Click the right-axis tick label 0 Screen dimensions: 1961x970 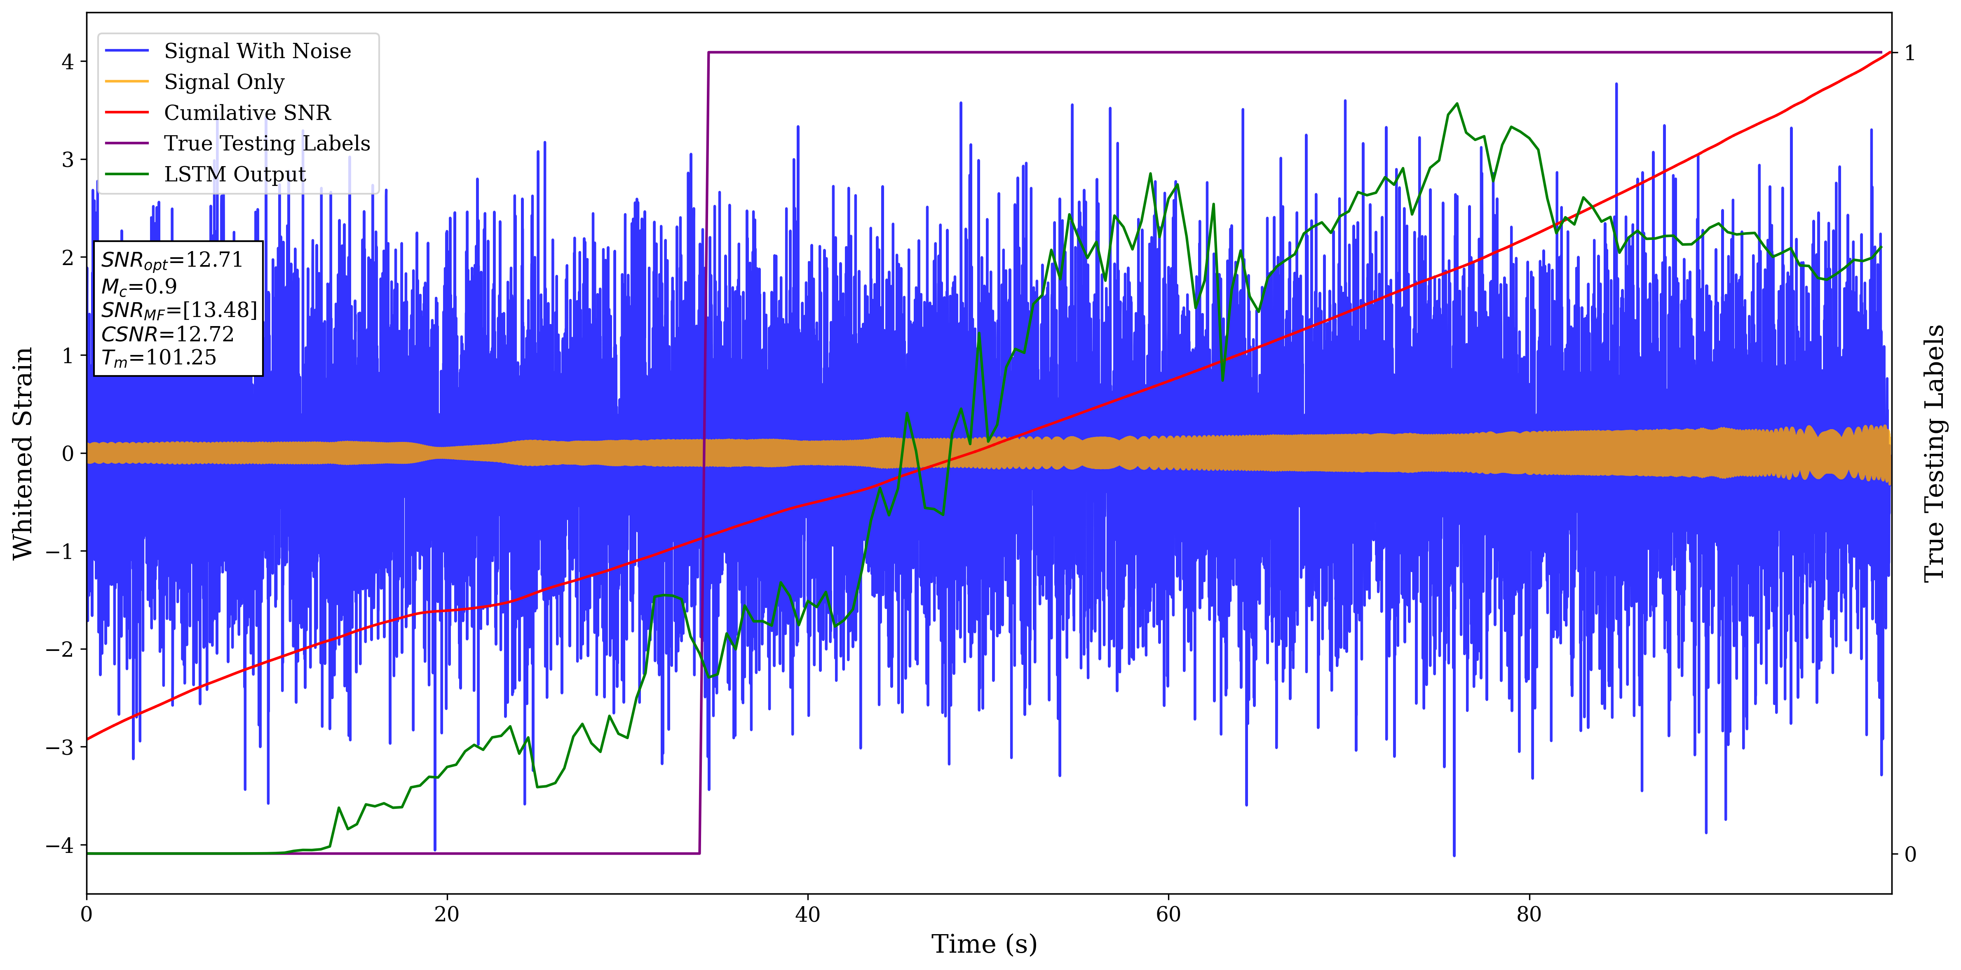pos(1910,854)
